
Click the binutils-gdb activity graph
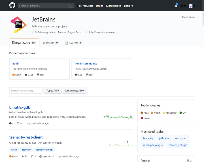coord(118,117)
